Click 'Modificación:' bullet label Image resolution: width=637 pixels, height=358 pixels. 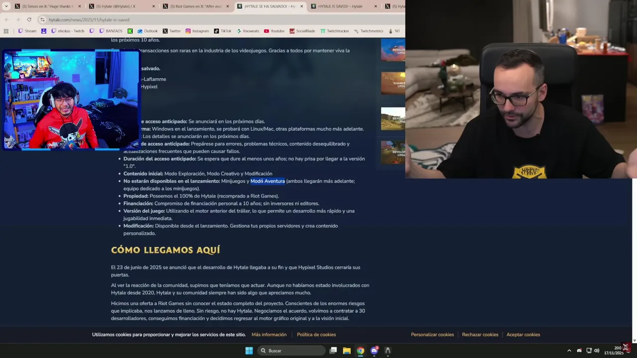(x=139, y=226)
